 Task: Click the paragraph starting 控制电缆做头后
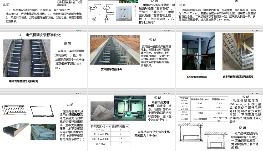point(217,15)
